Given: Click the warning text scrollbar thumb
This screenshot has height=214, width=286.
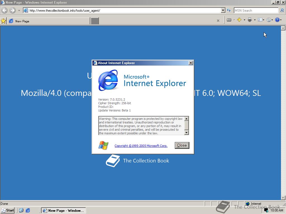Looking at the screenshot, I should (186, 125).
